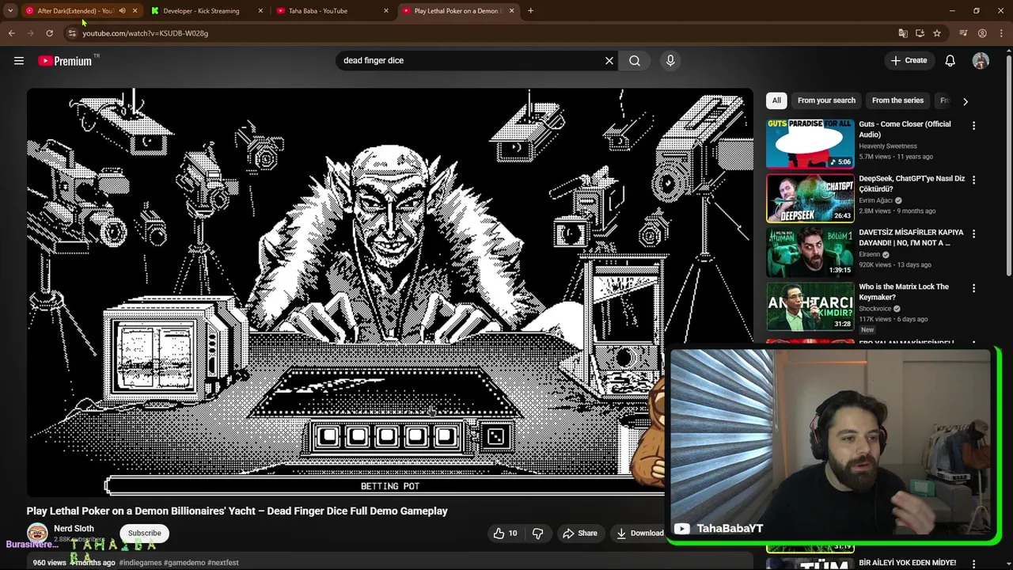Viewport: 1013px width, 570px height.
Task: Open the DeepSeek video thumbnail
Action: pos(810,197)
